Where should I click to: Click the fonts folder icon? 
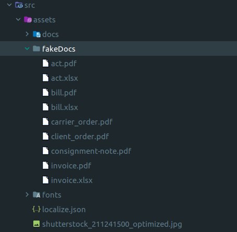coord(36,195)
